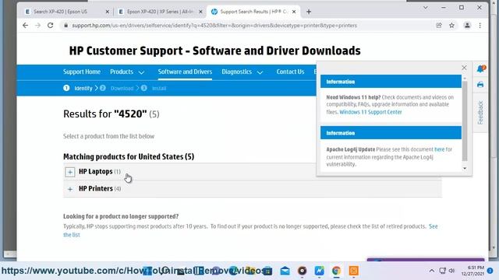
Task: Close the Support Search Results tab
Action: coord(294,12)
